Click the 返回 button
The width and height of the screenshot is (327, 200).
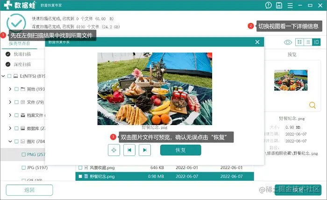tap(29, 190)
